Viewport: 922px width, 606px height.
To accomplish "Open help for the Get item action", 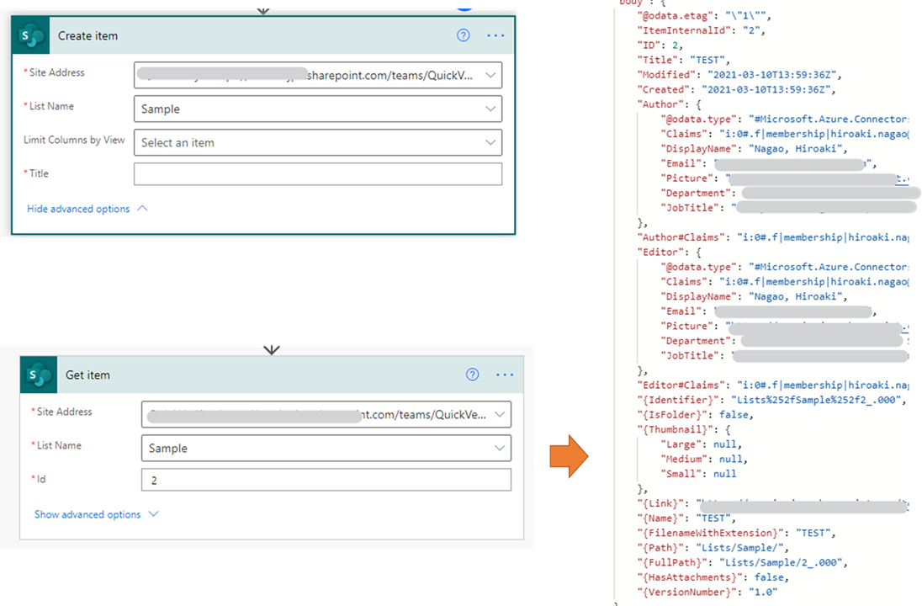I will (472, 375).
